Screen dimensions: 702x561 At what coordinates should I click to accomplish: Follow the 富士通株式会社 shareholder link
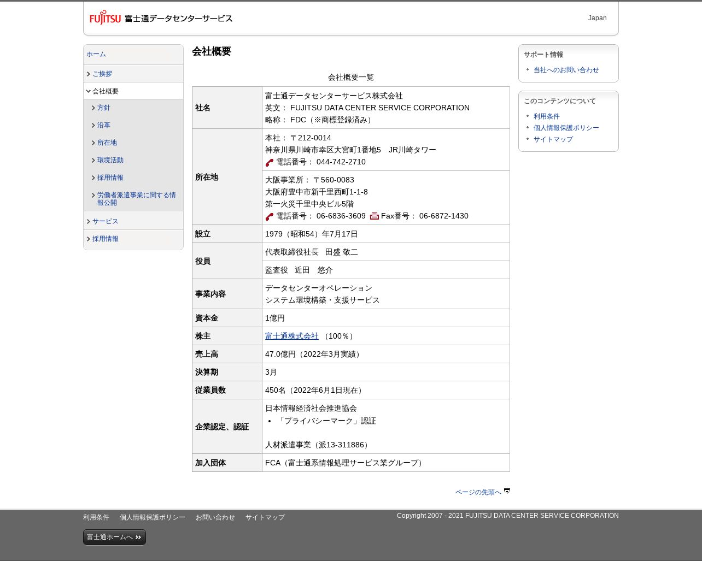tap(292, 336)
